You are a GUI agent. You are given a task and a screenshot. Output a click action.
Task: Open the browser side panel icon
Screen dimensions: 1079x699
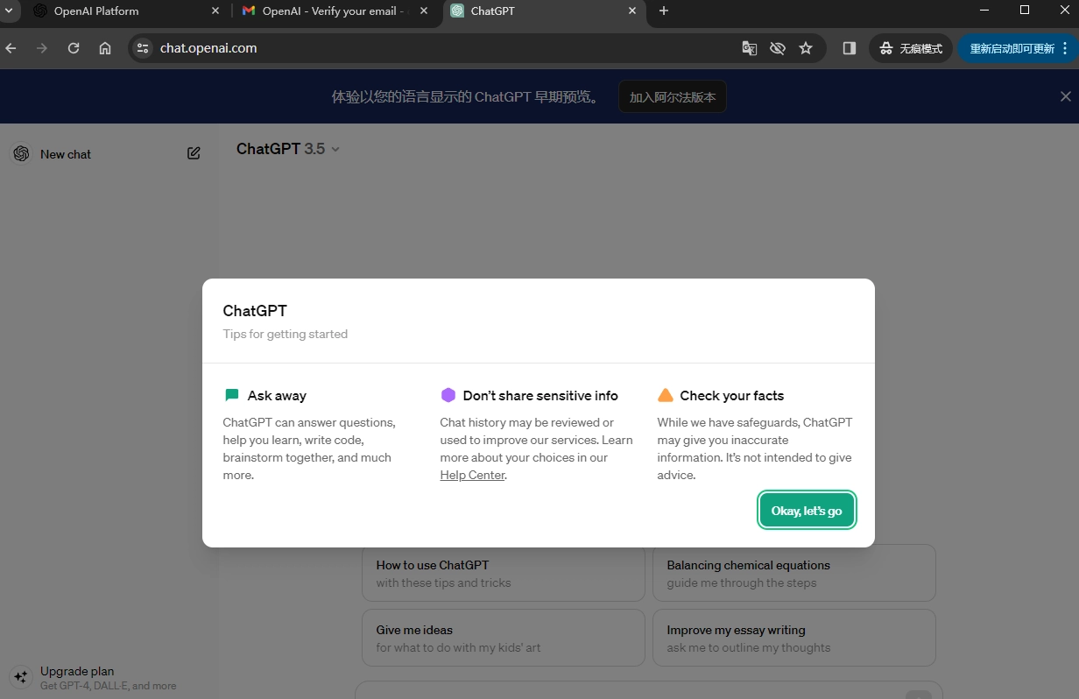click(x=849, y=48)
